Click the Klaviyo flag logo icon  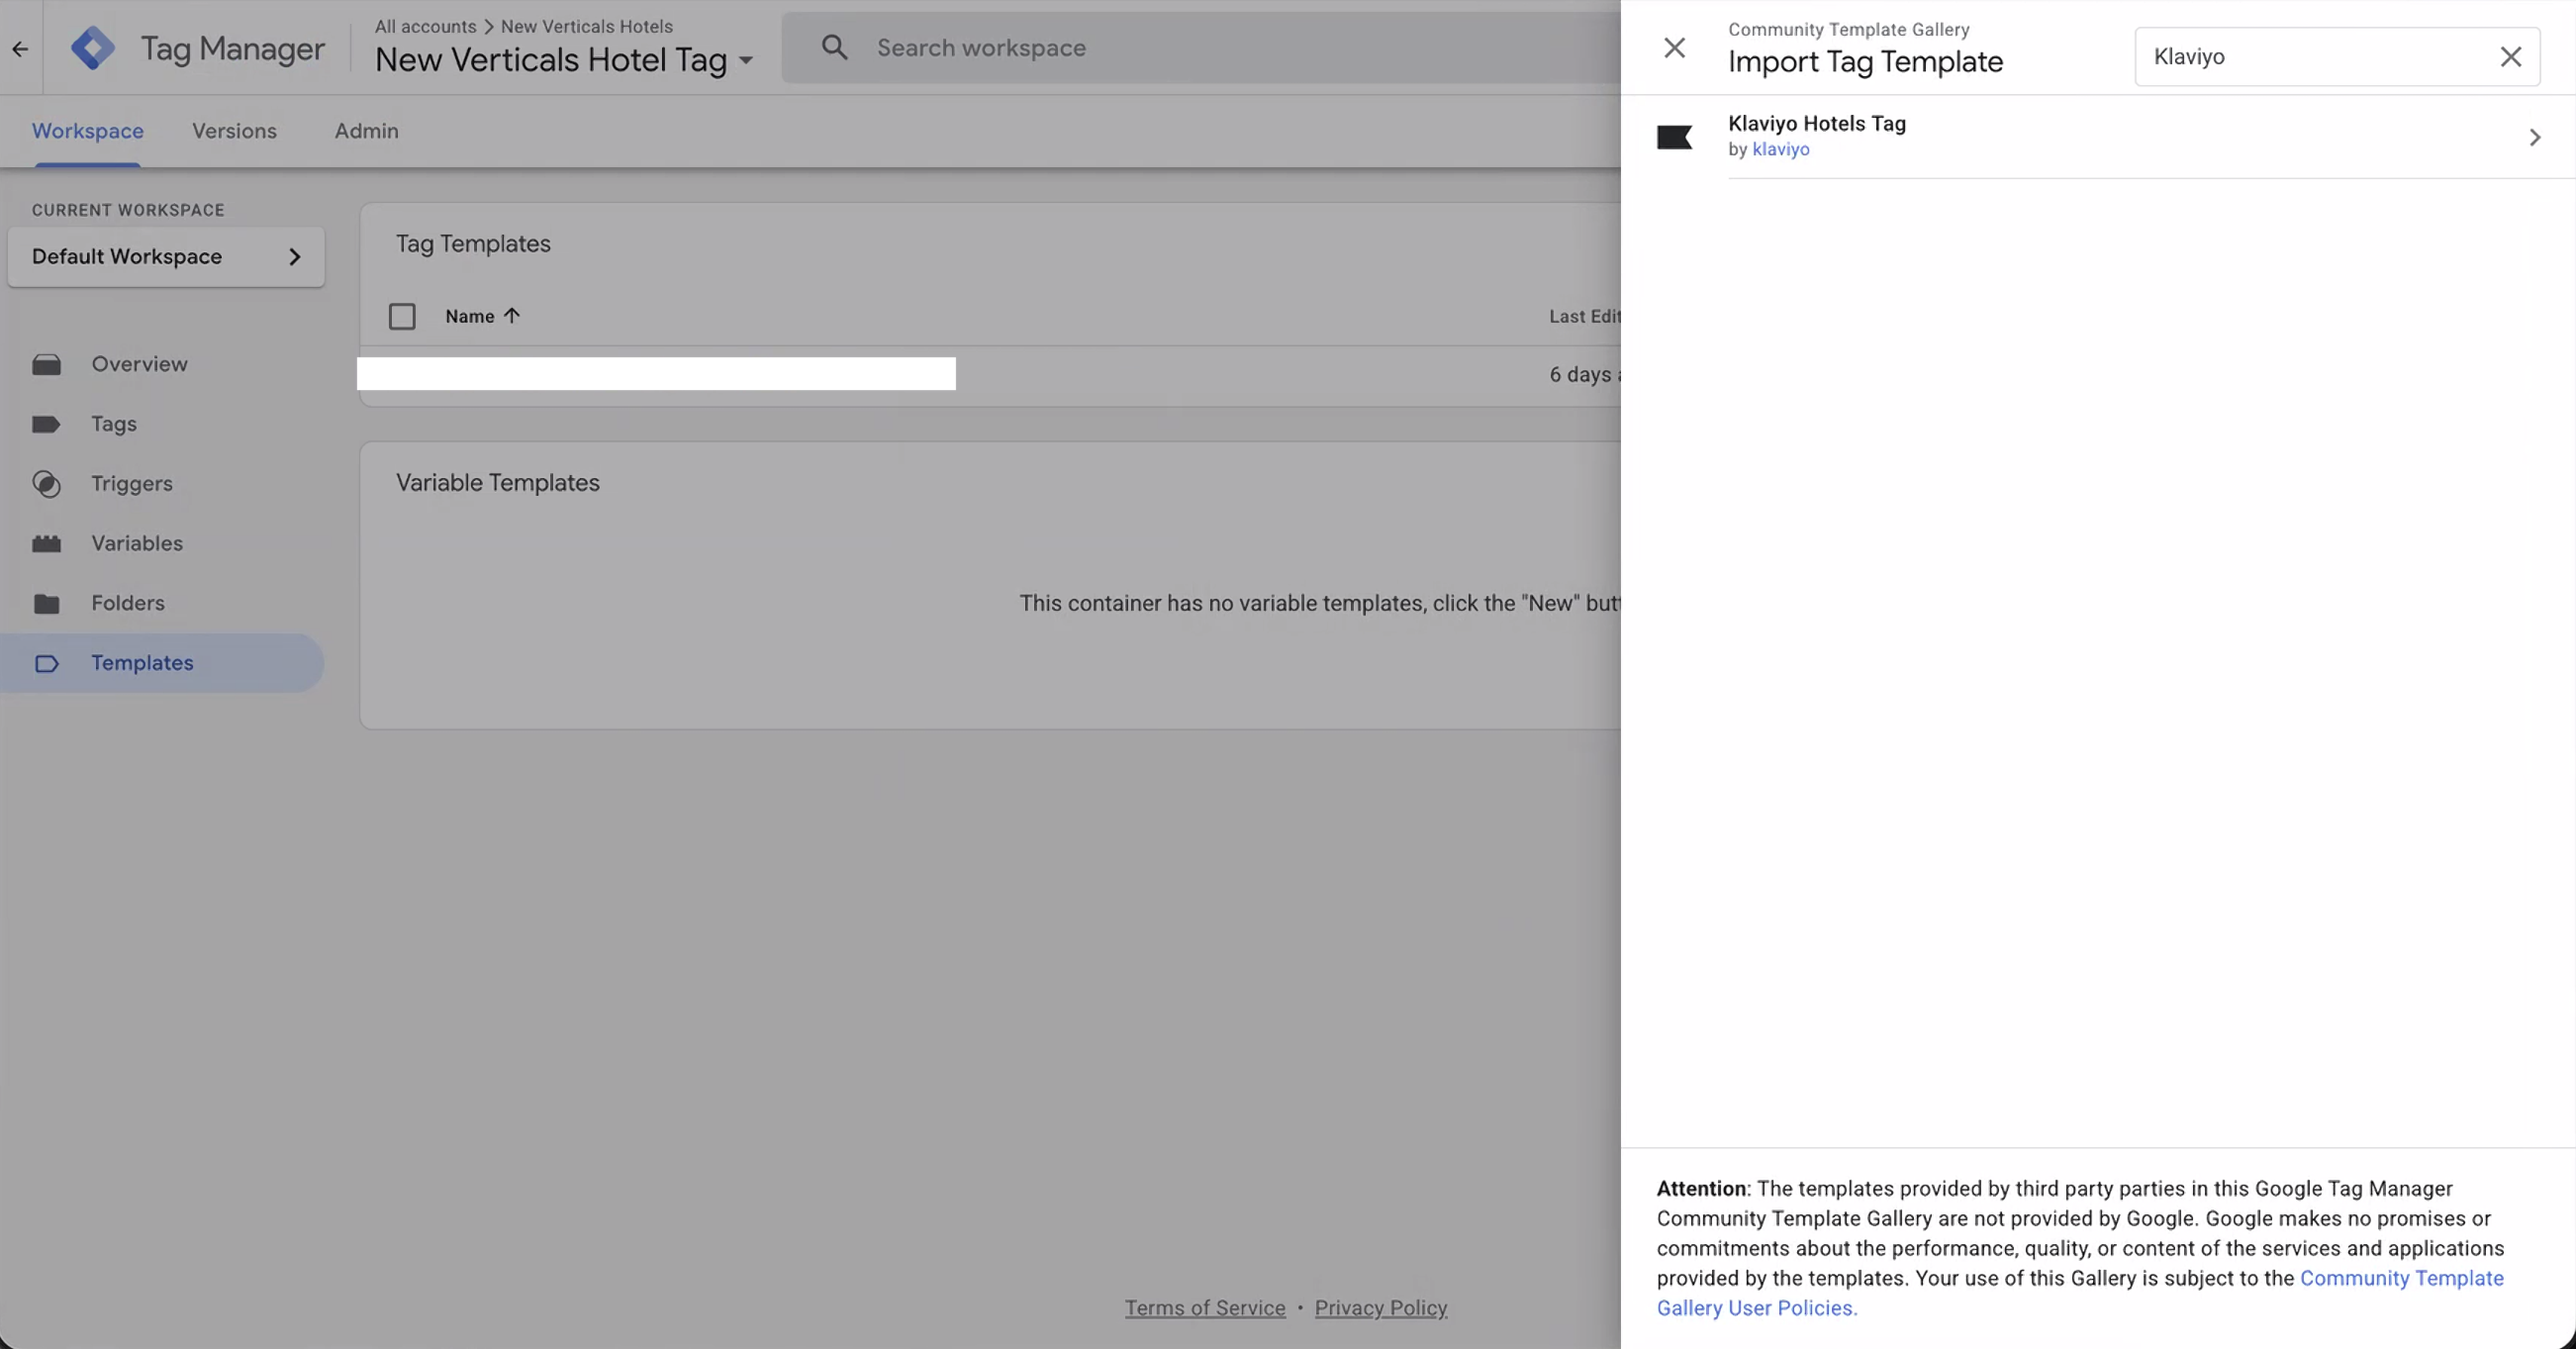(x=1674, y=137)
